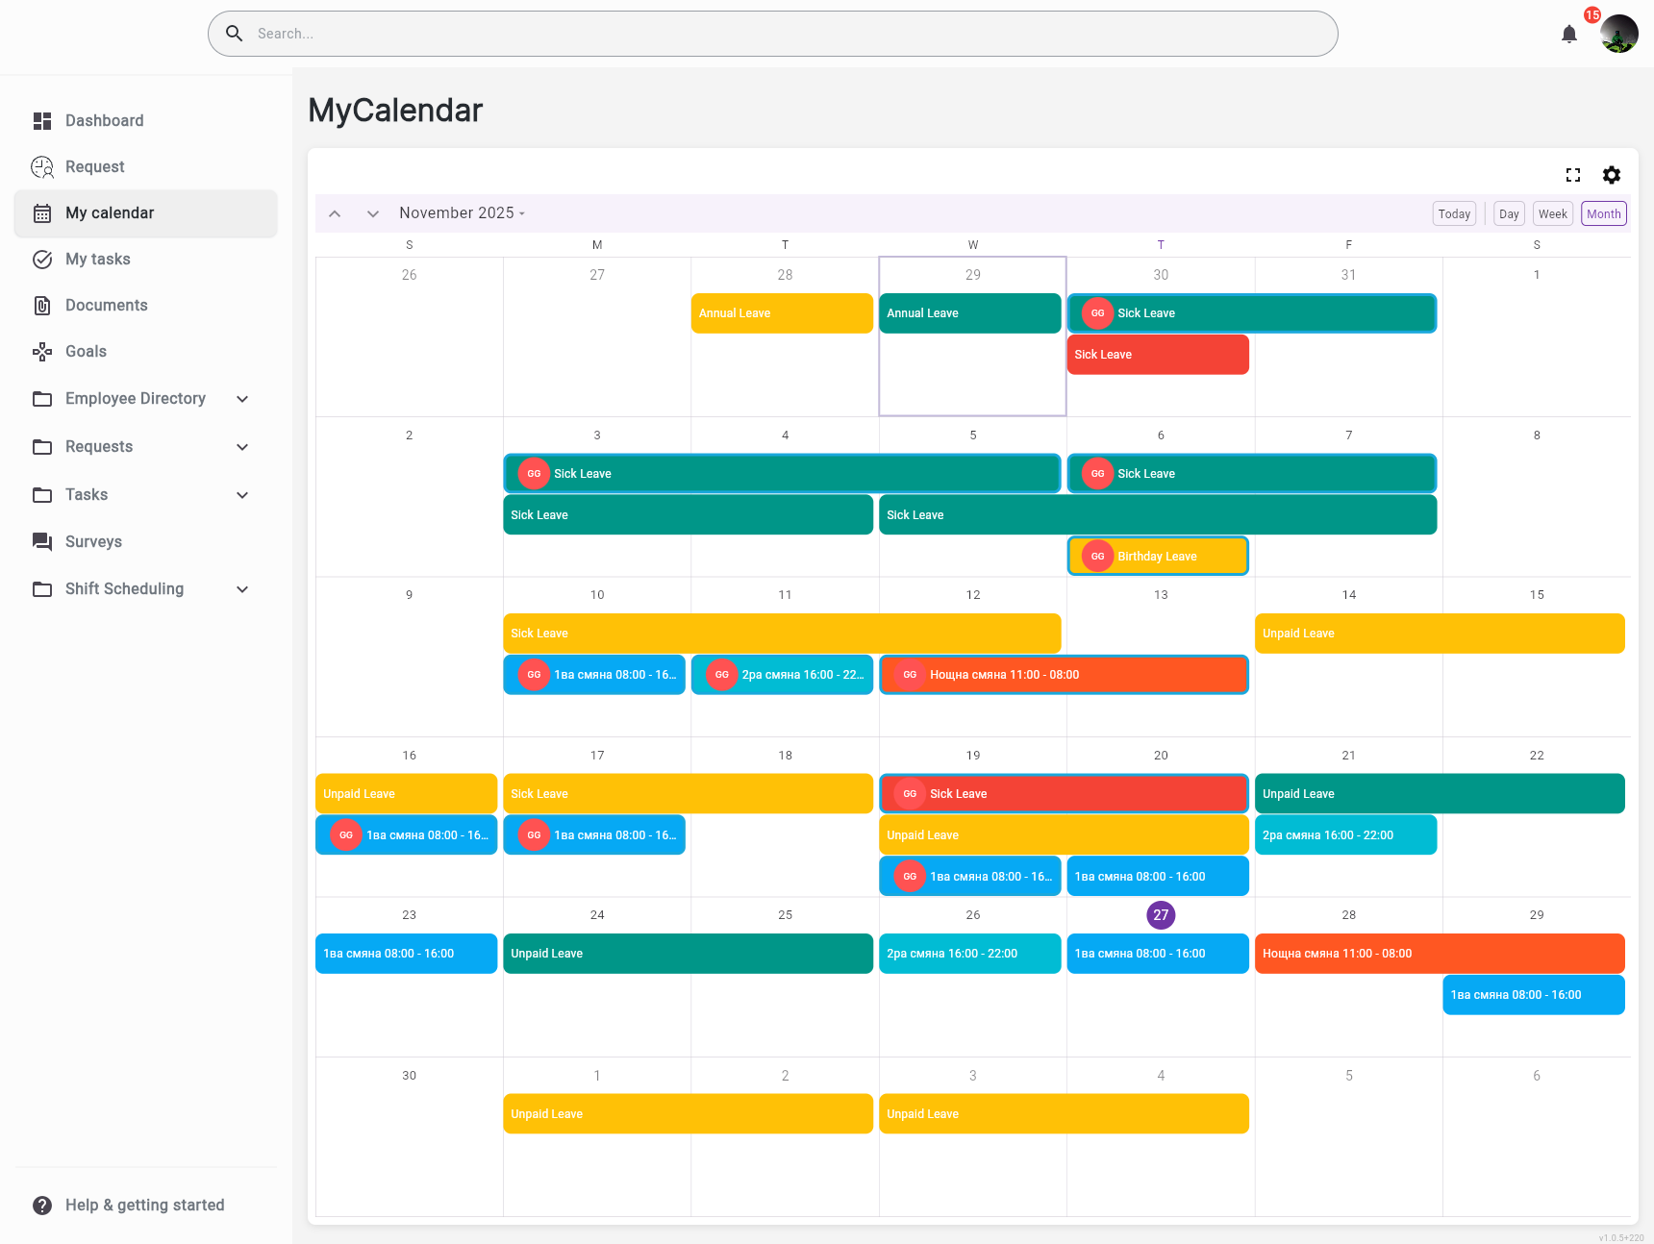Go to next month arrow

[x=373, y=213]
